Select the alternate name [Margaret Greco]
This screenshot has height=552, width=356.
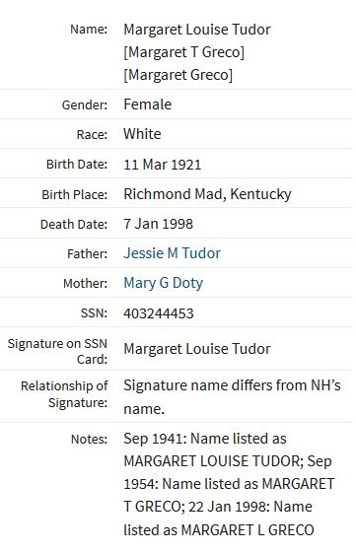click(178, 75)
